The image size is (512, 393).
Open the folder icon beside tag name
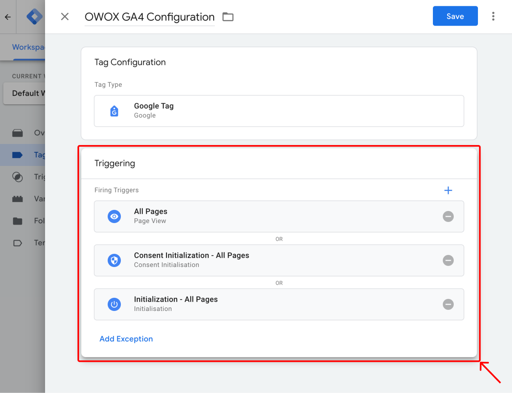point(228,17)
